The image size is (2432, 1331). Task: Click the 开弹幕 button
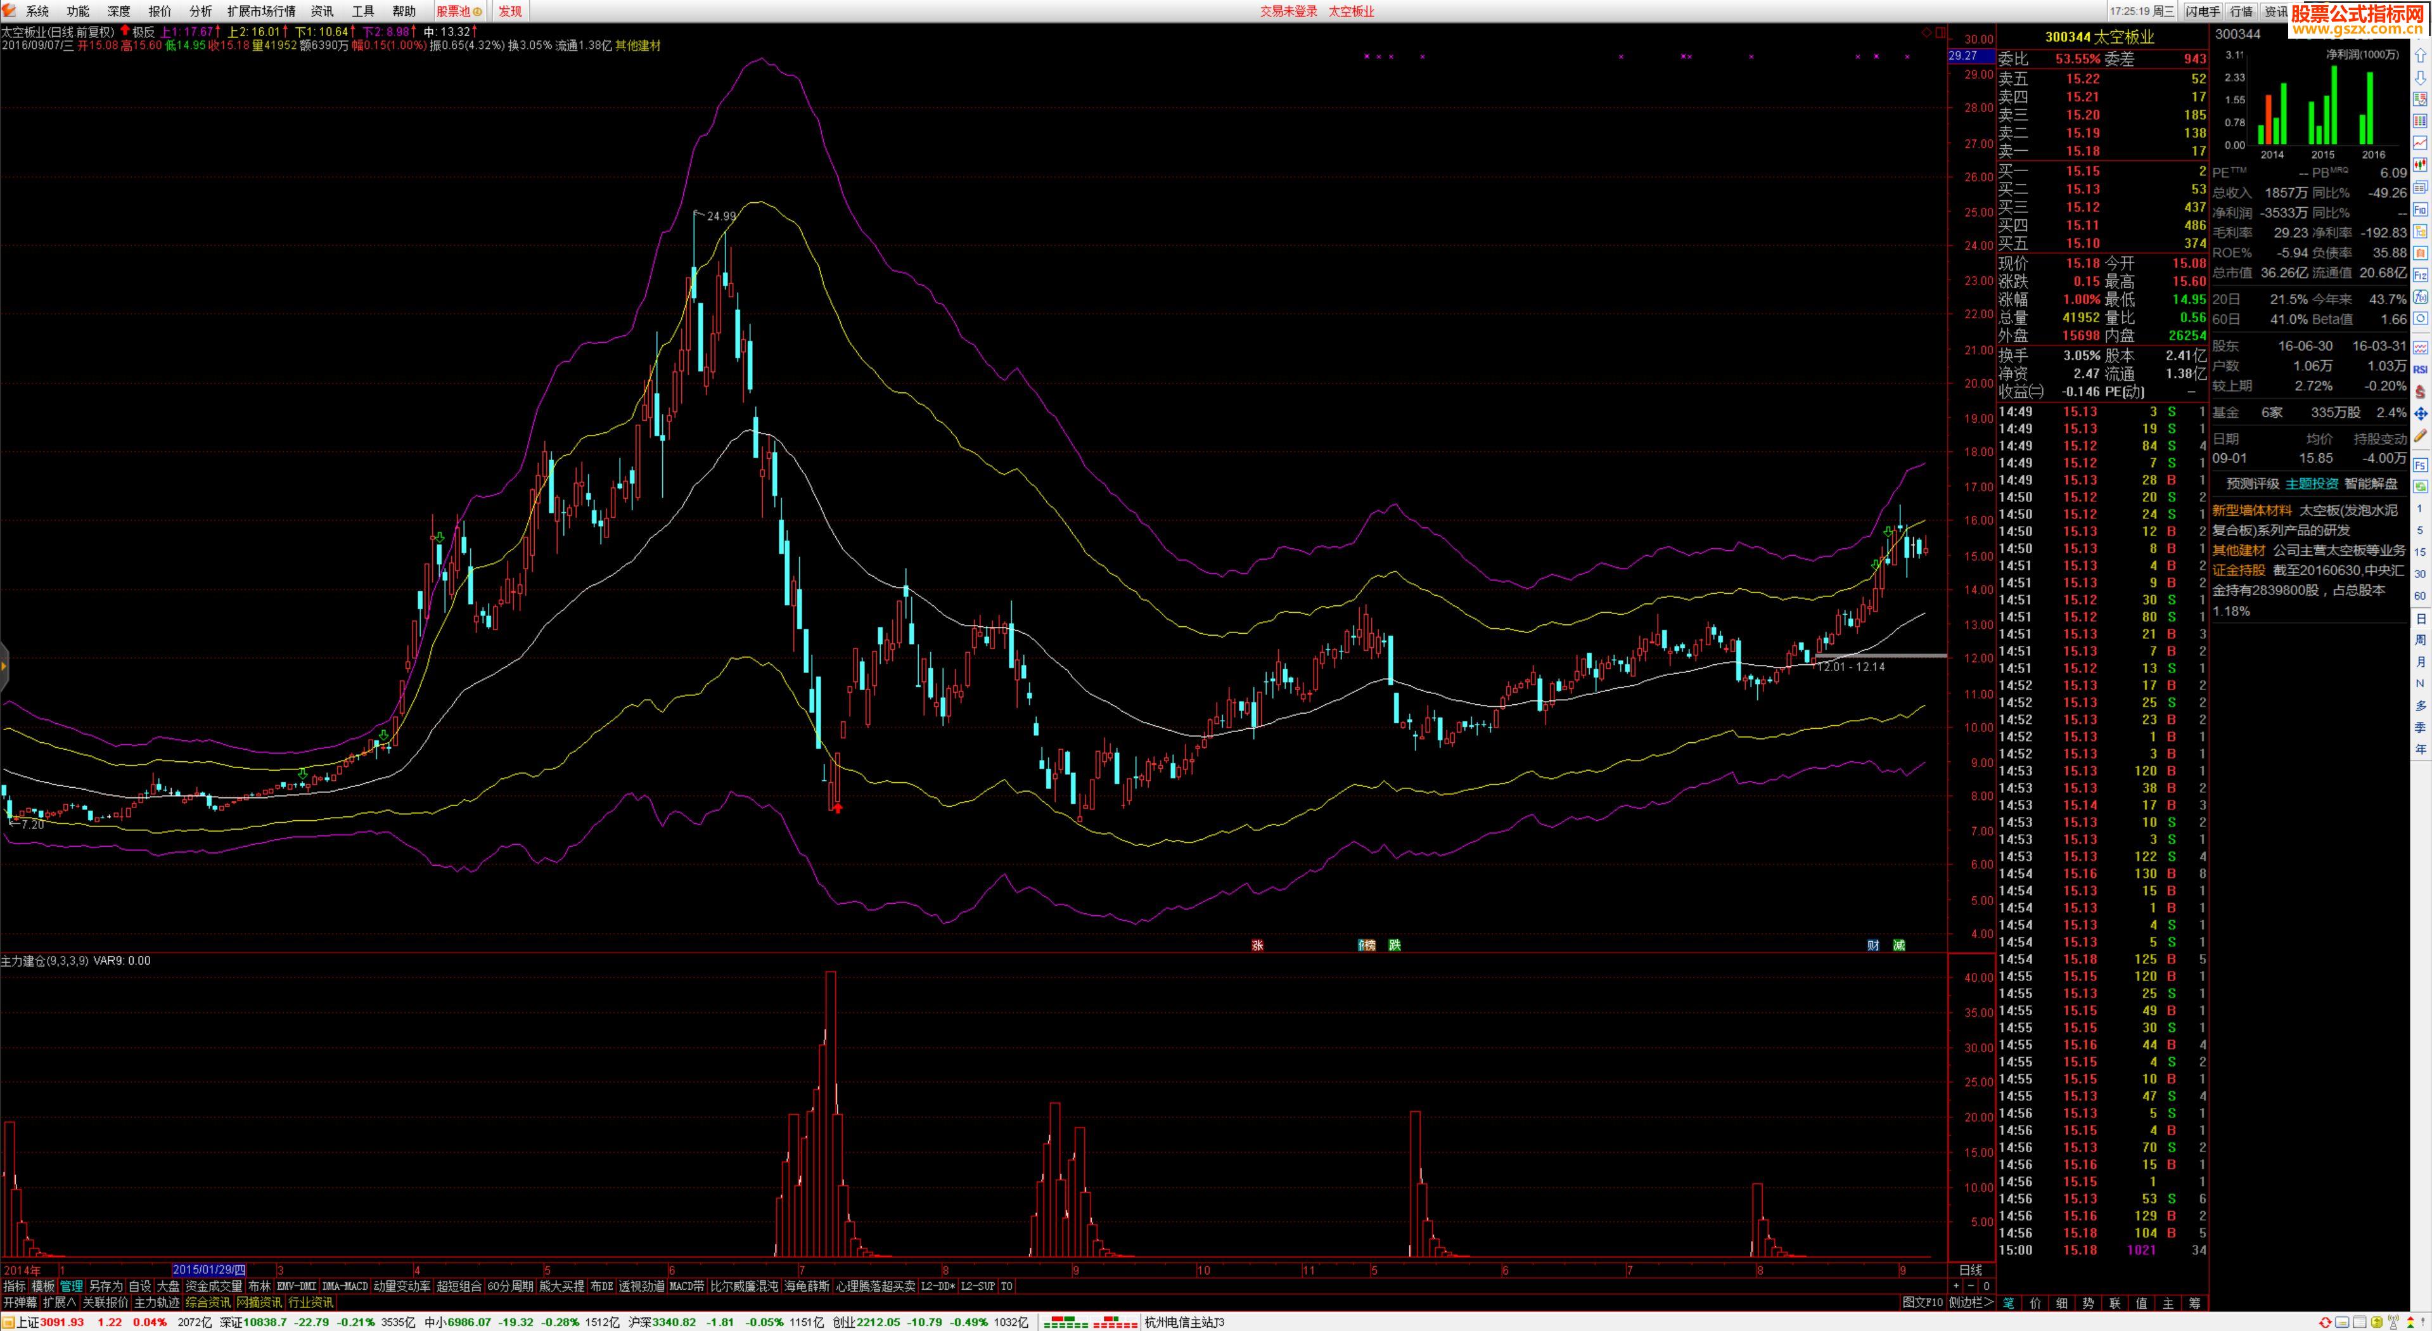click(20, 1302)
